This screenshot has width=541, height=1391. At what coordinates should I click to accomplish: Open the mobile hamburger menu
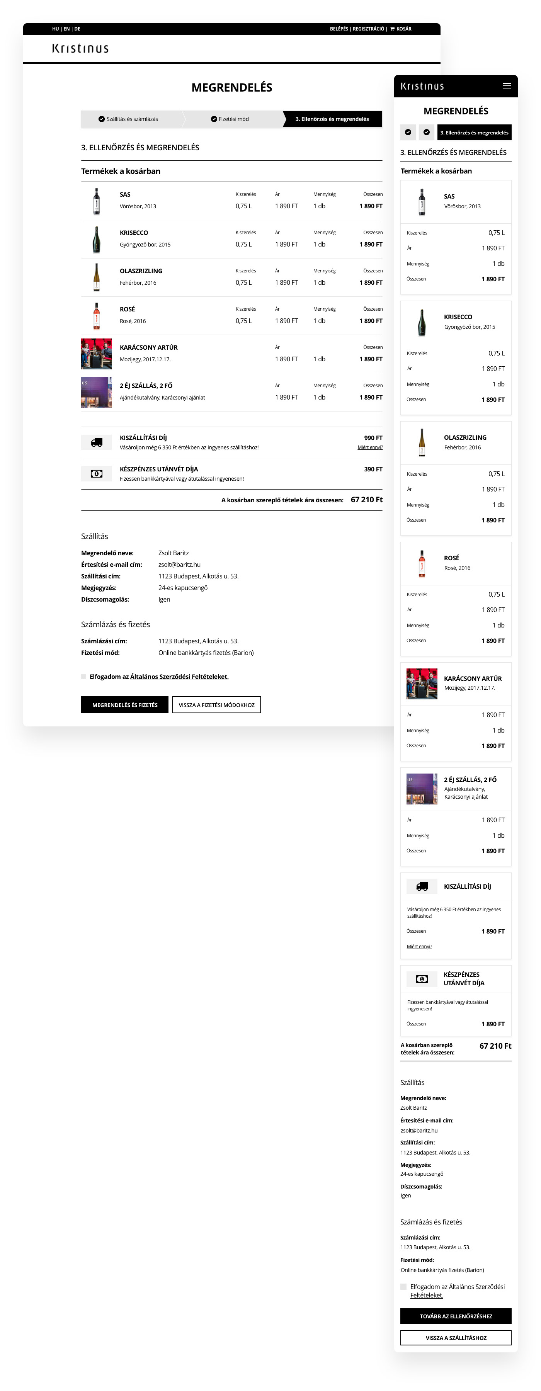pos(507,86)
